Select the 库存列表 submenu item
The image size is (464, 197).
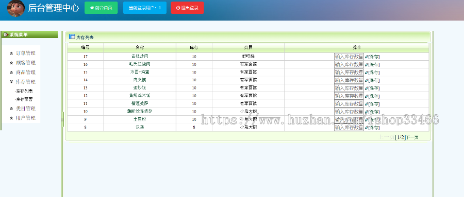24,91
